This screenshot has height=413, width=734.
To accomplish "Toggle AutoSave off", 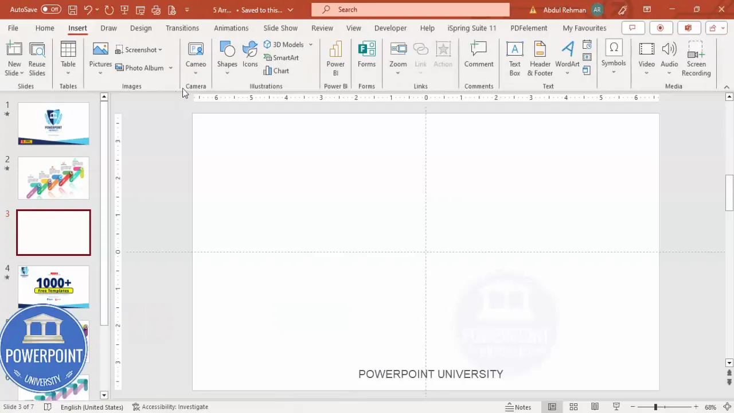I will click(x=50, y=9).
